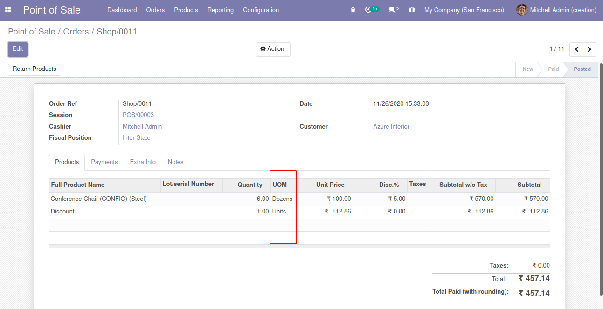Expand the Configuration menu
This screenshot has width=603, height=309.
[261, 10]
